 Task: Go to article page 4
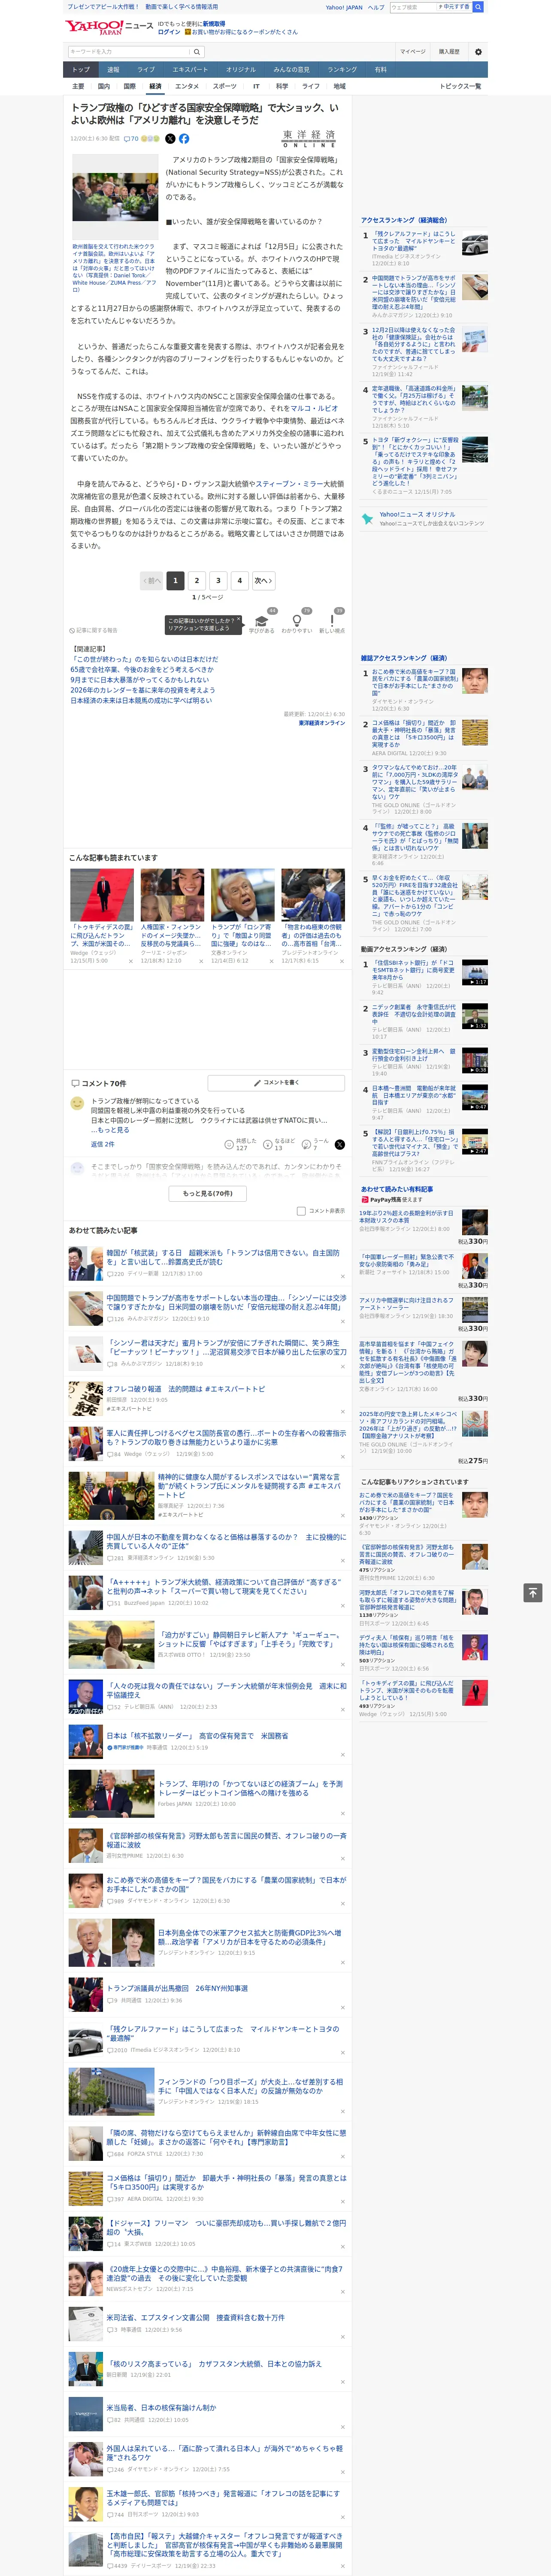point(239,580)
